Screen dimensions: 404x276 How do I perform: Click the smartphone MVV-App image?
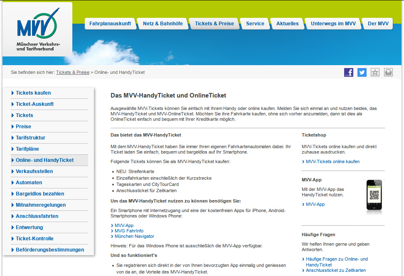374,197
